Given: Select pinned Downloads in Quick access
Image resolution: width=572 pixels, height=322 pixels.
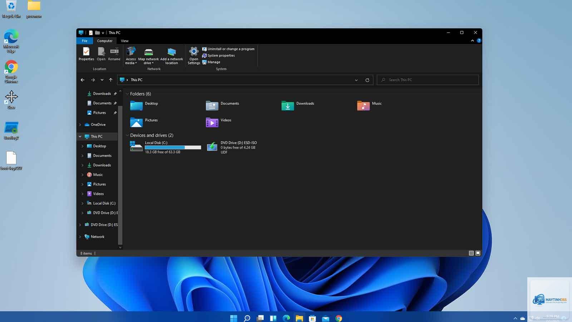Looking at the screenshot, I should coord(102,94).
